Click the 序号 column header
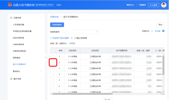 pyautogui.click(x=61, y=50)
